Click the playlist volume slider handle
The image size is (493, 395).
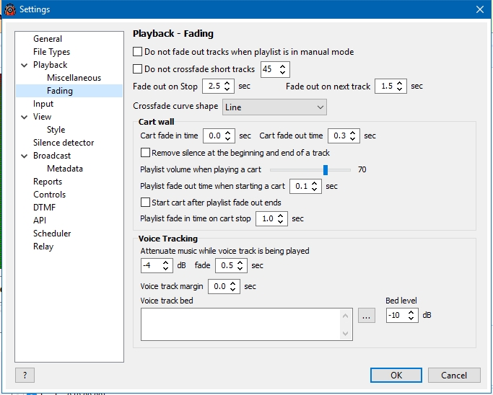pyautogui.click(x=326, y=170)
